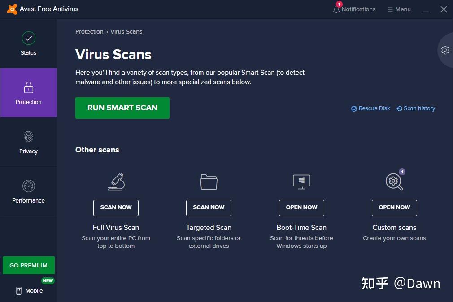This screenshot has height=302, width=453.
Task: Click the Targeted Scan title
Action: 209,228
